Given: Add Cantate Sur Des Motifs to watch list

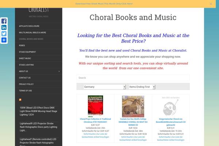Looking at the screenshot, I should 133,138.
